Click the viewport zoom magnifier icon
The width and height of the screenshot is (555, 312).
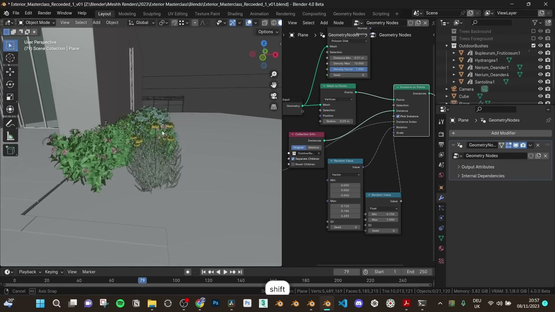[x=273, y=74]
